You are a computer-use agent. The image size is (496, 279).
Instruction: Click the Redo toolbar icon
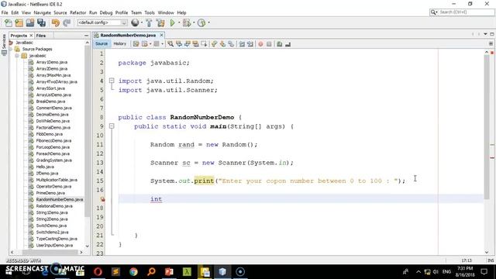67,22
